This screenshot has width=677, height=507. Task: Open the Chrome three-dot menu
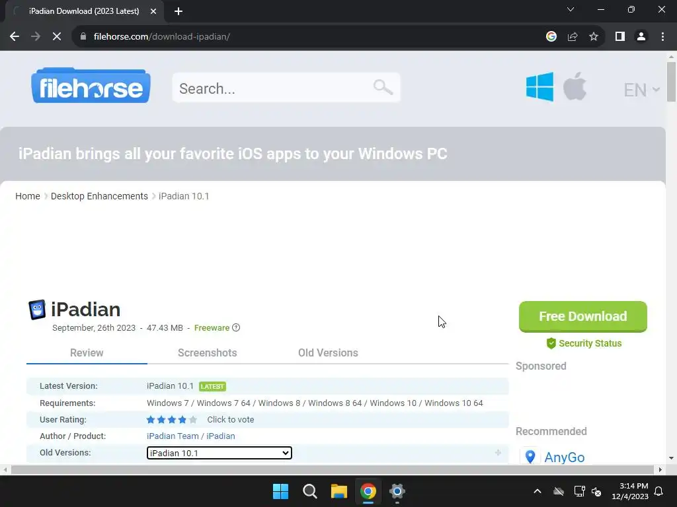pyautogui.click(x=662, y=37)
